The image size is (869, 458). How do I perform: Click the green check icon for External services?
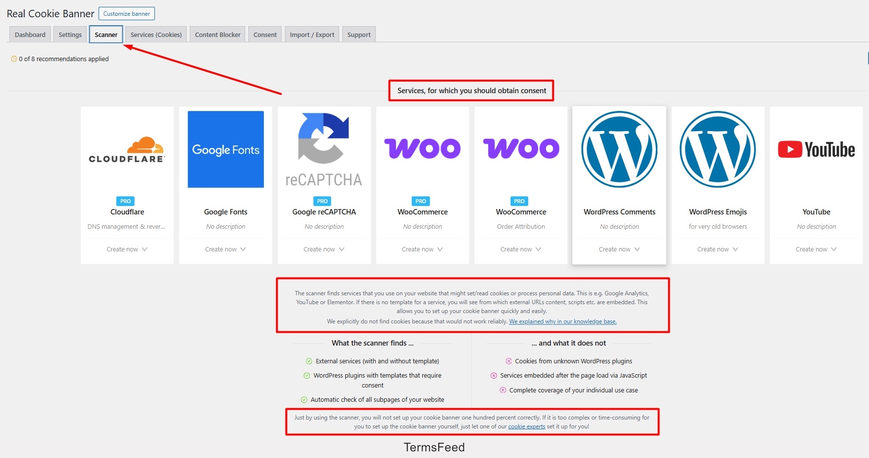tap(309, 361)
